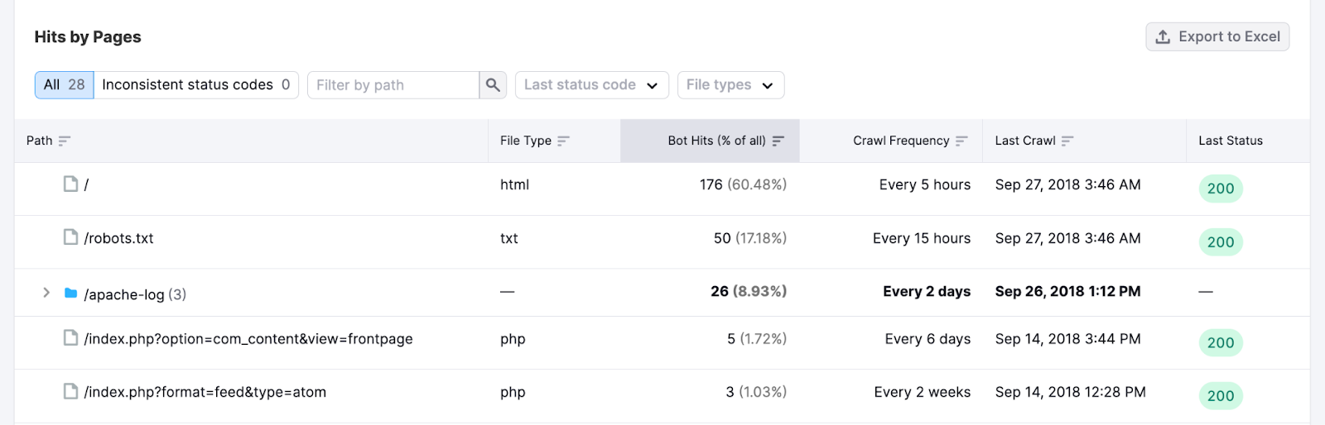Click the Crawl Frequency sort icon

click(x=961, y=141)
